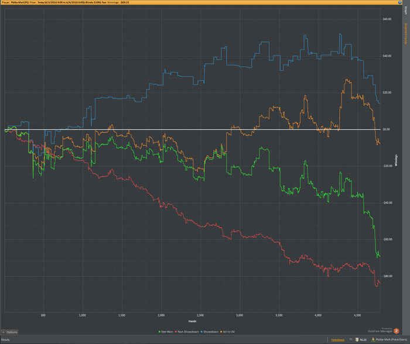410x344 pixels.
Task: Click the Non Showdown red legend marker
Action: (176, 332)
